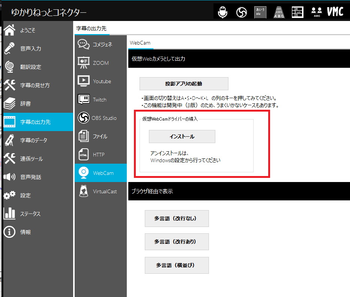
Task: Switch to the WebCam tab
Action: (x=140, y=43)
